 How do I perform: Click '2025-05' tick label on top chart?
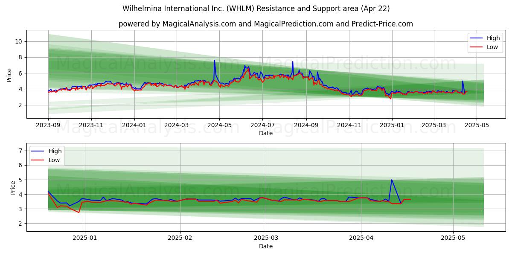(476, 125)
